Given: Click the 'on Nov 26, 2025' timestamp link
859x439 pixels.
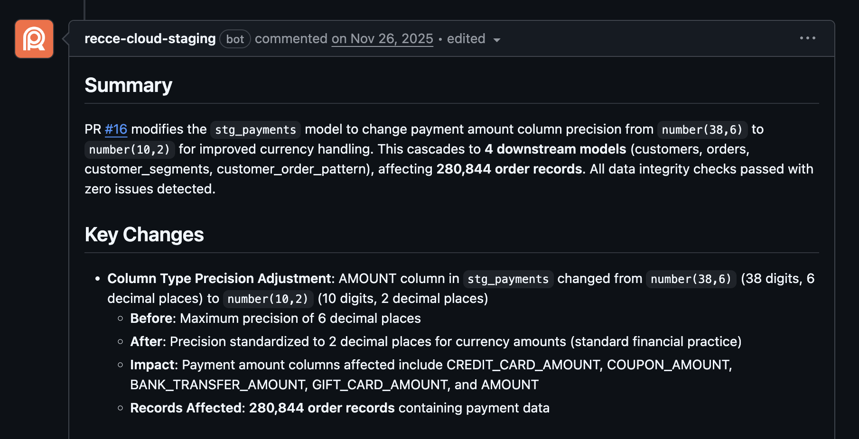Looking at the screenshot, I should click(x=382, y=38).
